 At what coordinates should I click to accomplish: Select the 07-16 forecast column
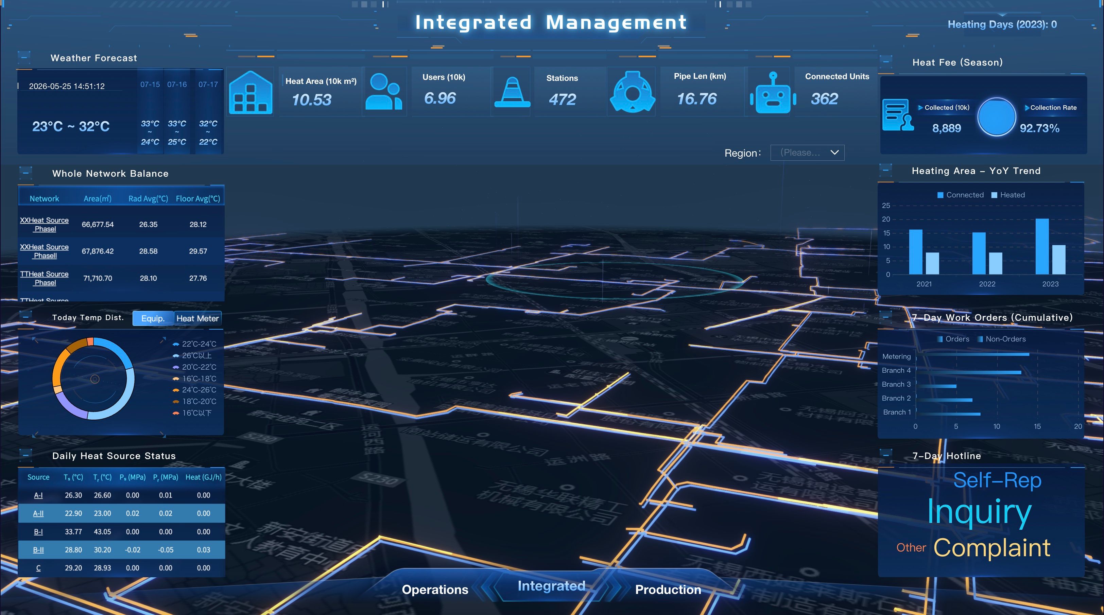[x=177, y=112]
